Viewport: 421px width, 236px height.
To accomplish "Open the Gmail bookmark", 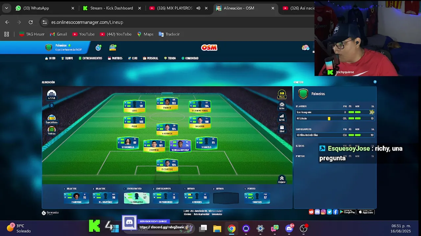I will [x=59, y=34].
